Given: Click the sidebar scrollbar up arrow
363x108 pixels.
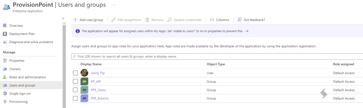Looking at the screenshot, I should point(64,23).
